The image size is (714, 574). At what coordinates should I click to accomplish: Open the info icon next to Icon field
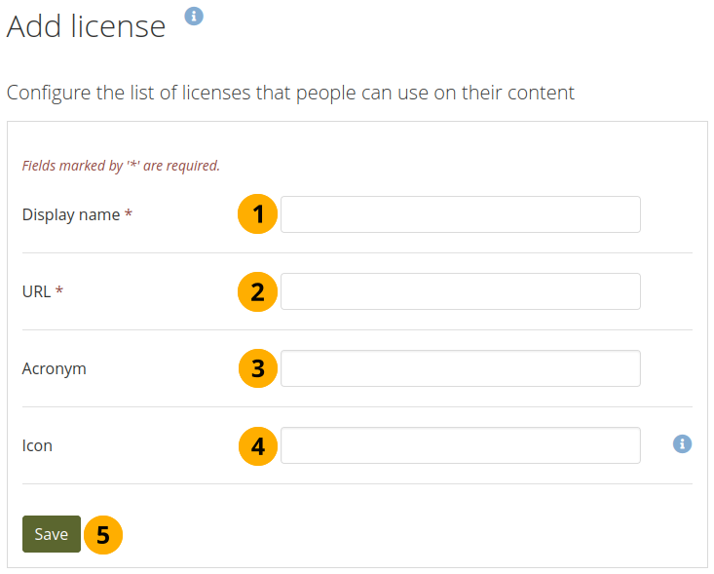pos(682,444)
